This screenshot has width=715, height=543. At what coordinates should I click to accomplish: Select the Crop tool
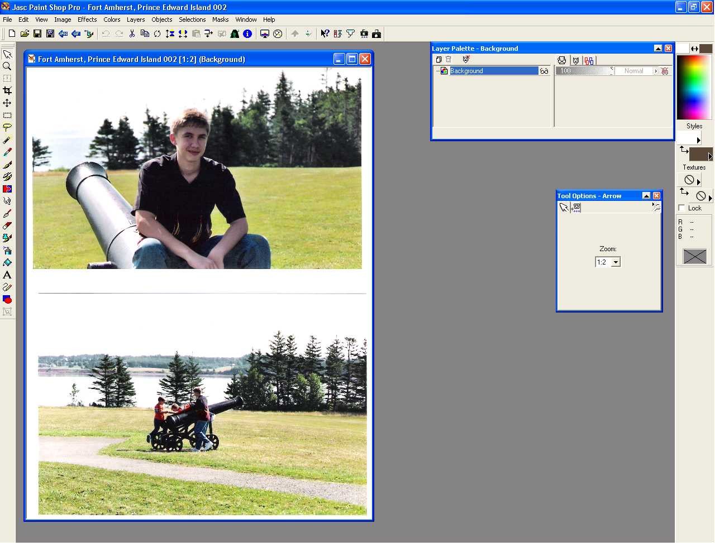point(7,90)
